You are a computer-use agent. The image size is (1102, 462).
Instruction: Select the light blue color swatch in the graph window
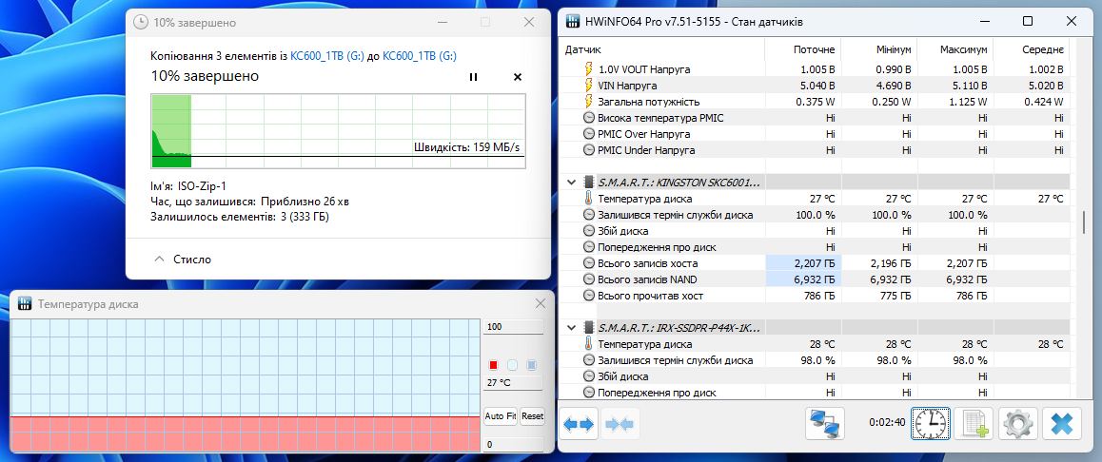[512, 365]
